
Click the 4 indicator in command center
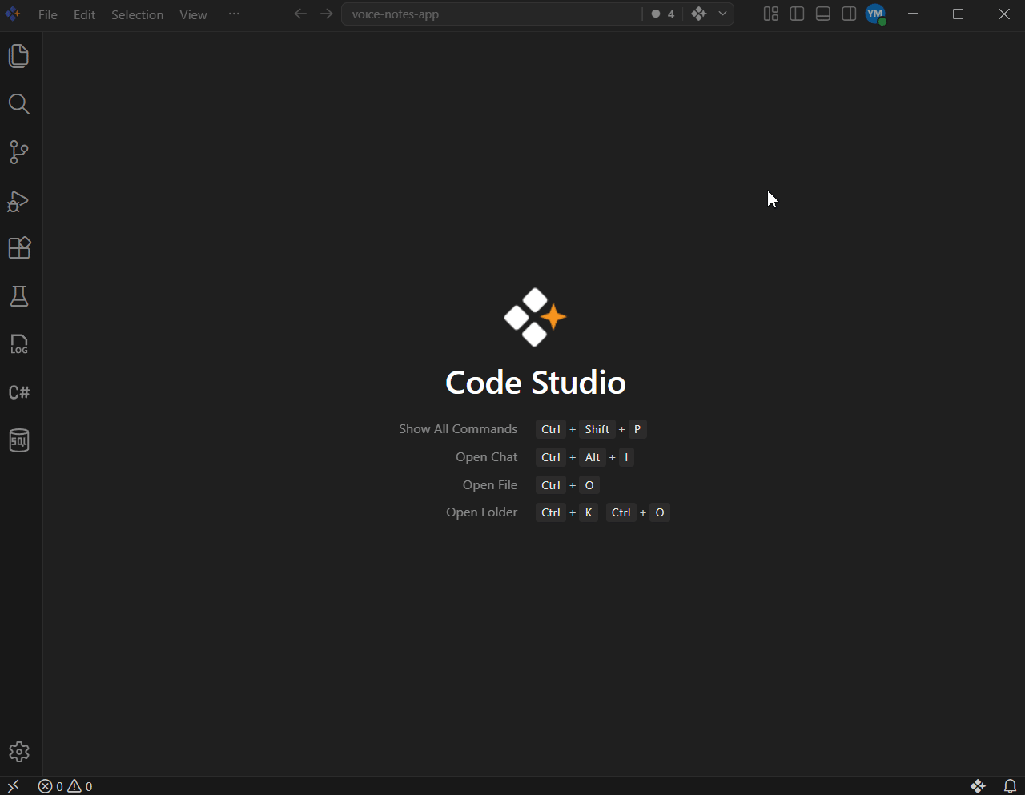(663, 14)
